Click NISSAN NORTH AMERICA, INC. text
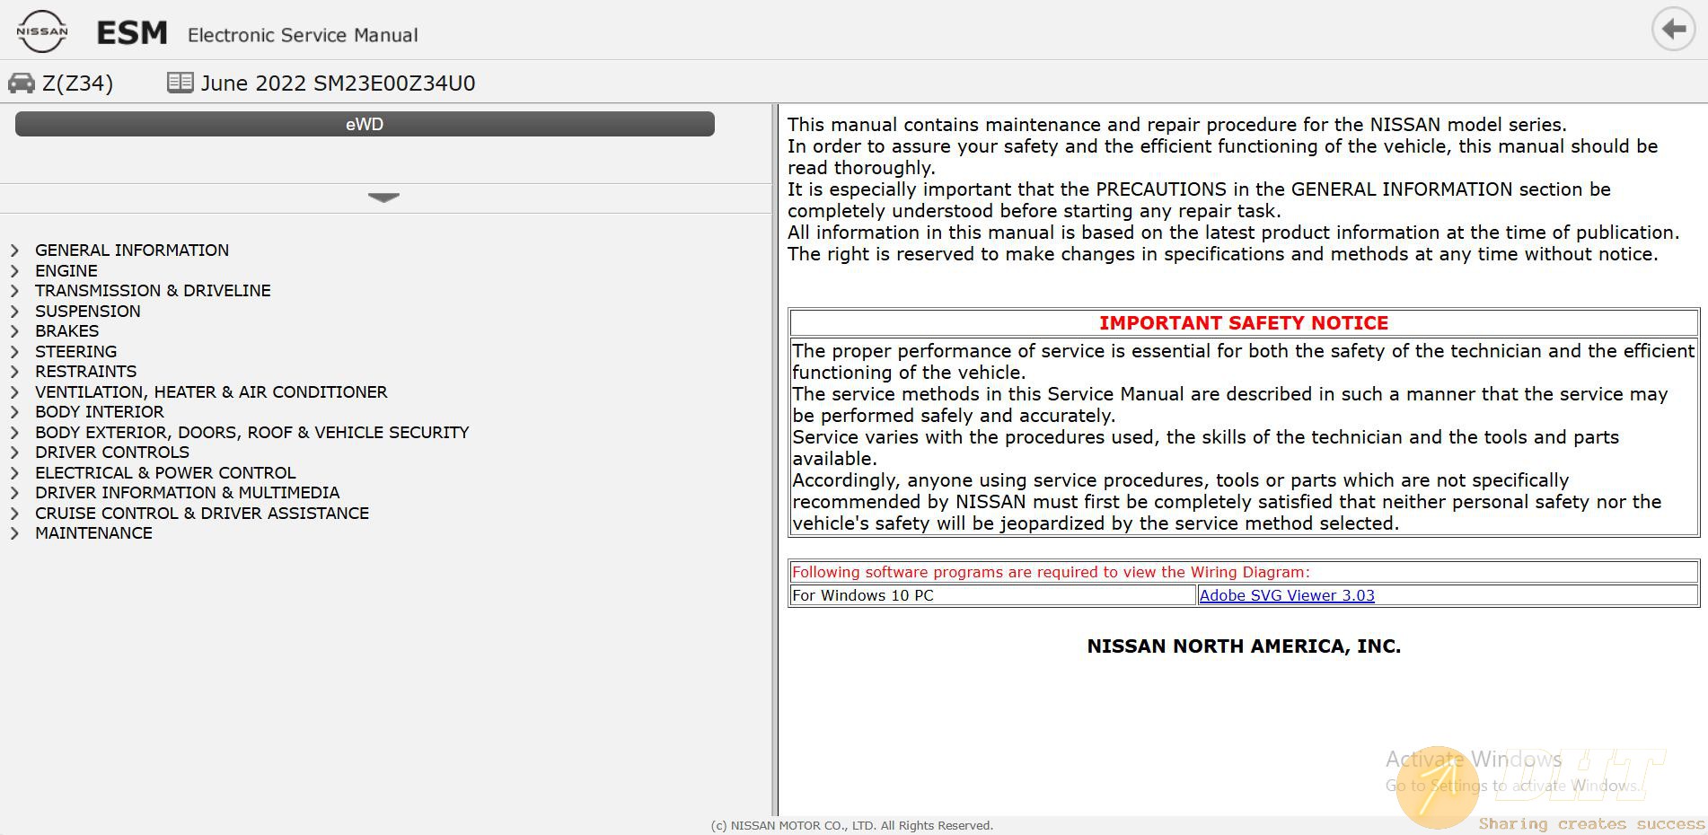Screen dimensions: 1708x835 tap(1244, 646)
